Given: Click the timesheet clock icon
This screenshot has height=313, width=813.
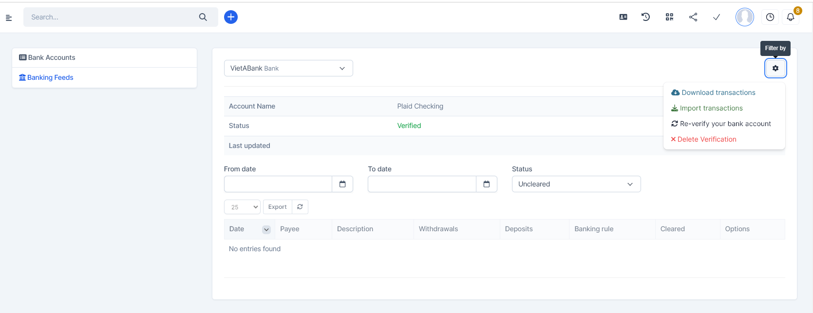Looking at the screenshot, I should (770, 17).
